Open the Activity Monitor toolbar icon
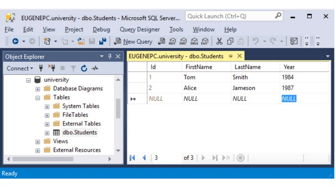 pos(294,41)
